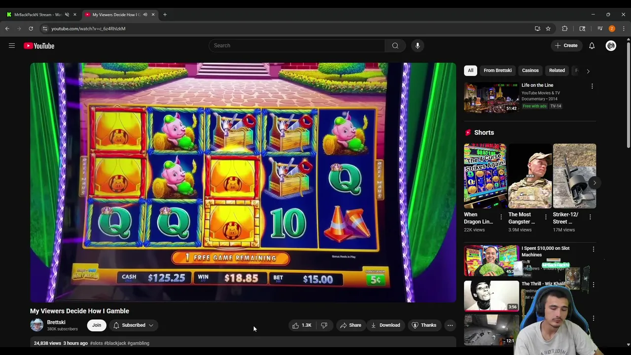Viewport: 631px width, 355px height.
Task: Open Chrome three-dot menu
Action: 624,29
